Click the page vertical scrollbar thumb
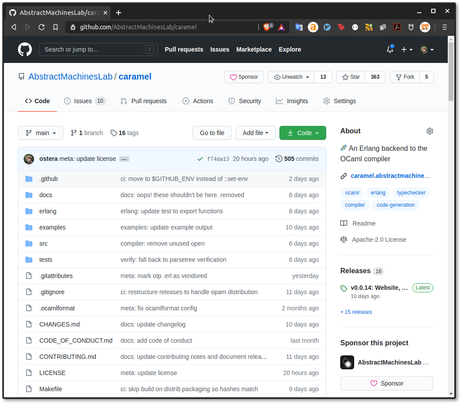 tap(451, 72)
